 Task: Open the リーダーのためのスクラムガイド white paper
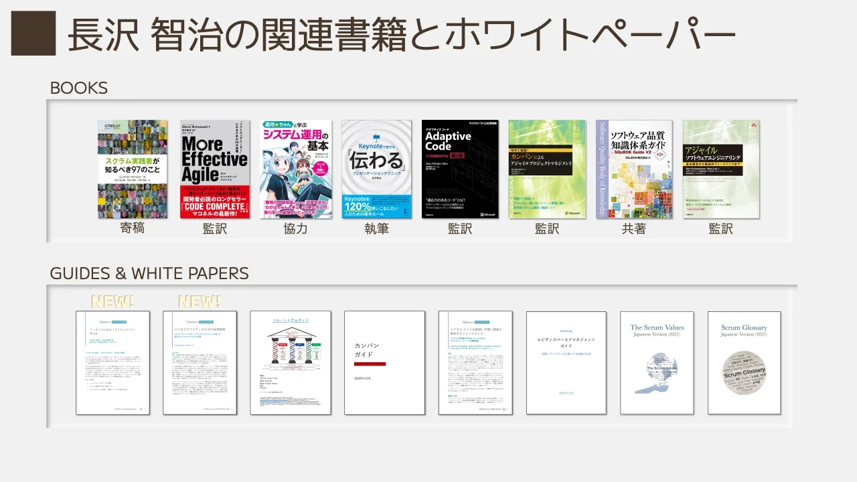click(x=112, y=363)
